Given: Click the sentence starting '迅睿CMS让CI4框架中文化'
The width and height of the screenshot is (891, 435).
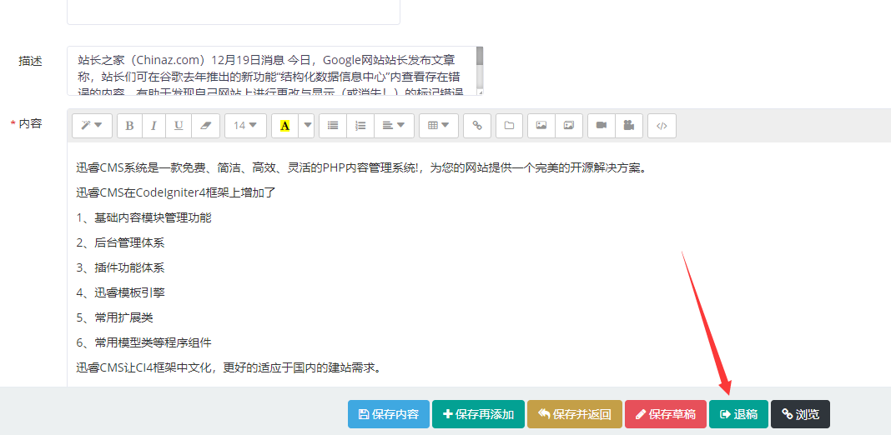Looking at the screenshot, I should [228, 367].
